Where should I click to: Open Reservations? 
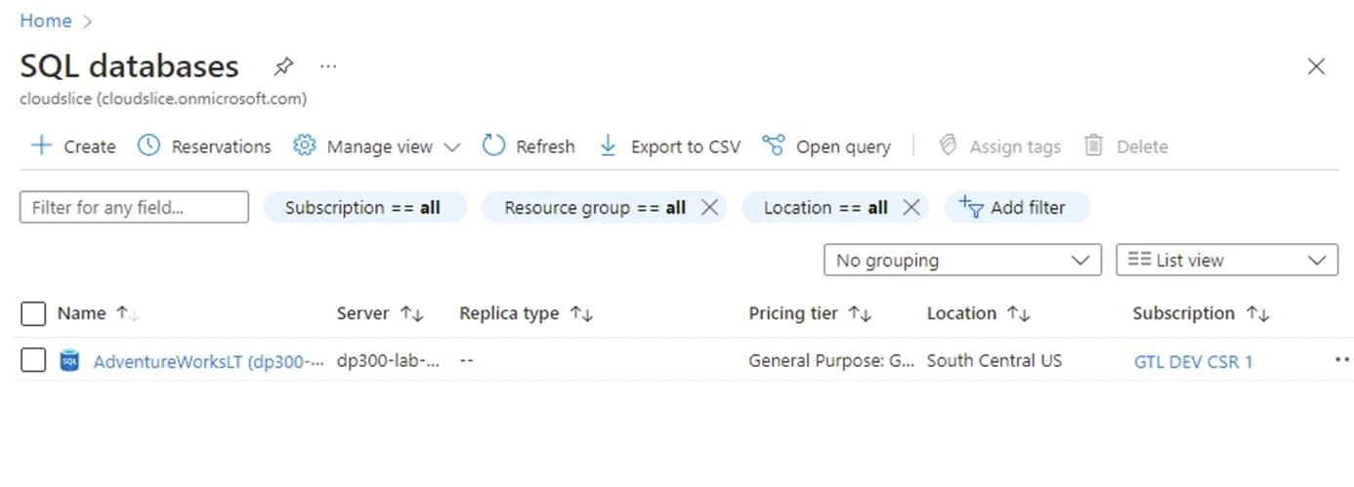[x=204, y=146]
